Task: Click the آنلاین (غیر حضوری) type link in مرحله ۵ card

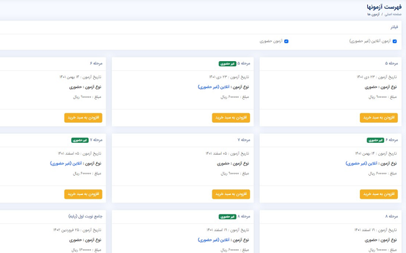Action: [x=214, y=87]
